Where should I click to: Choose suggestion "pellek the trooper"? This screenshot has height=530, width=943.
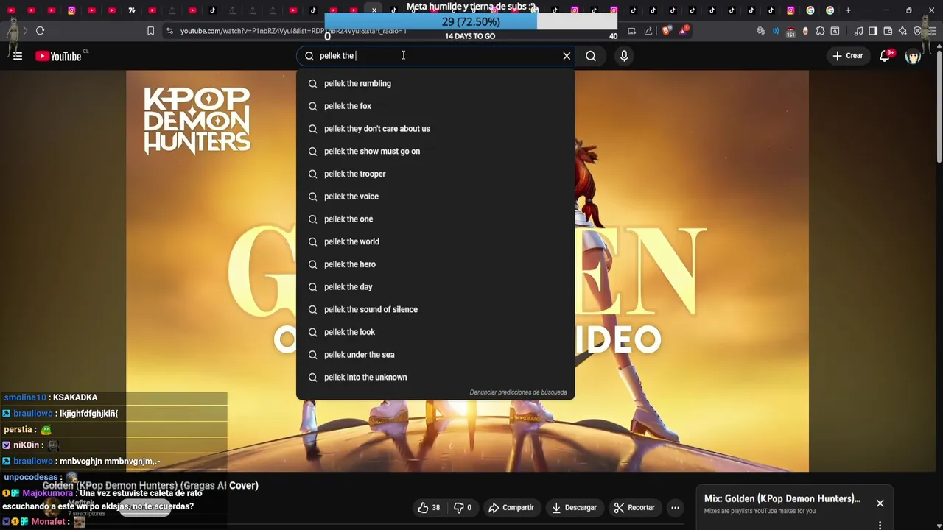[x=435, y=174]
